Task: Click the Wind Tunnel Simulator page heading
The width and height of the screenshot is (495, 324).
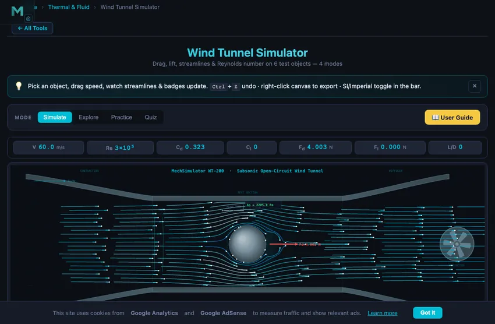Action: pyautogui.click(x=248, y=52)
